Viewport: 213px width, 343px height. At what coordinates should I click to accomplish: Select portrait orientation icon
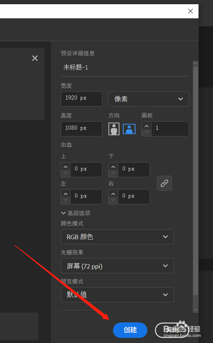pos(114,129)
